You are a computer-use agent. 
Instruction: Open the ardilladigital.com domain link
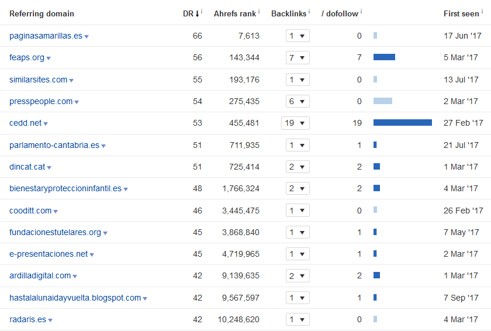[40, 275]
